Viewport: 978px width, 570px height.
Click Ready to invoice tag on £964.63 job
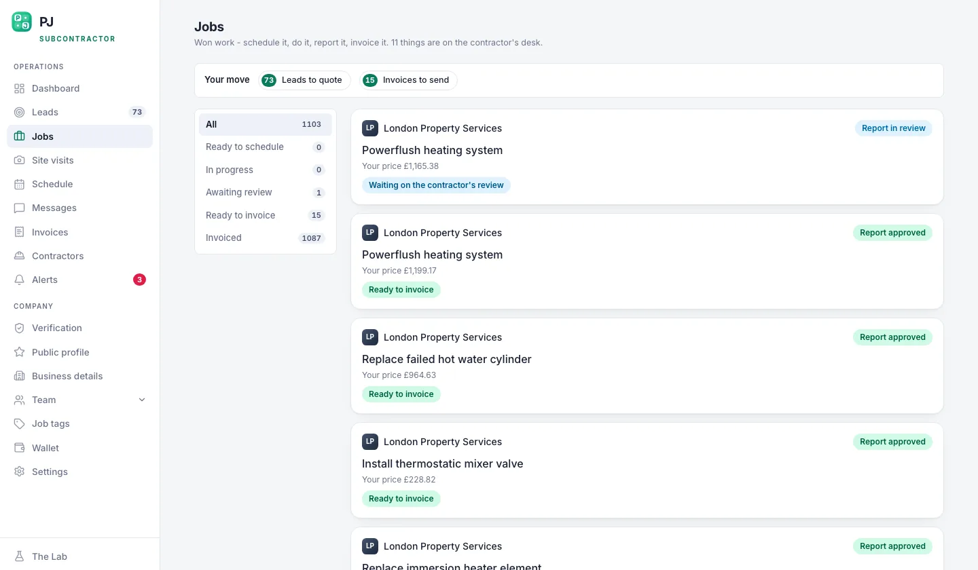(x=401, y=394)
